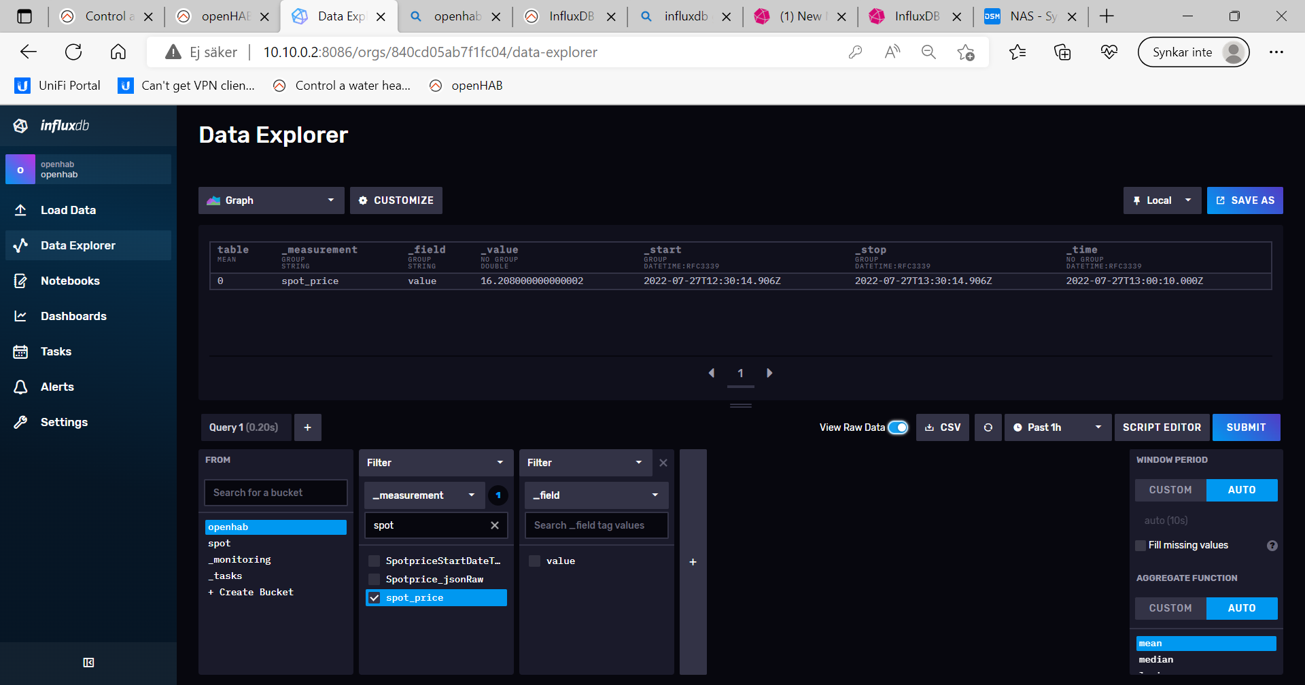This screenshot has height=685, width=1305.
Task: Enable Fill missing values checkbox
Action: point(1141,546)
